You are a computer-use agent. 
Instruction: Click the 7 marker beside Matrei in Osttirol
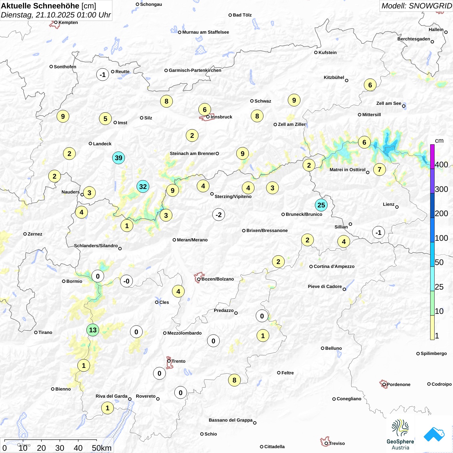380,169
